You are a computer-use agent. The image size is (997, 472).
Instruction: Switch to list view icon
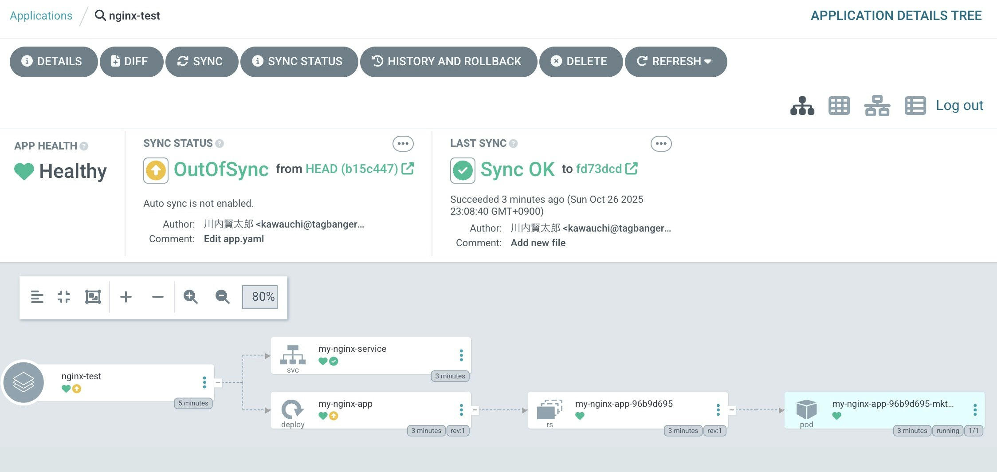[x=915, y=106]
